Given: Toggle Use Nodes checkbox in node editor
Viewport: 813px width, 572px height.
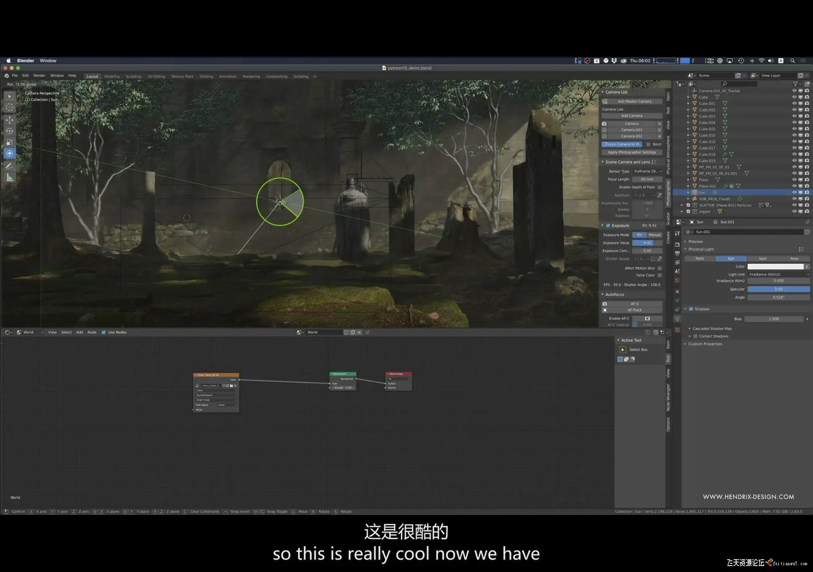Looking at the screenshot, I should (104, 332).
